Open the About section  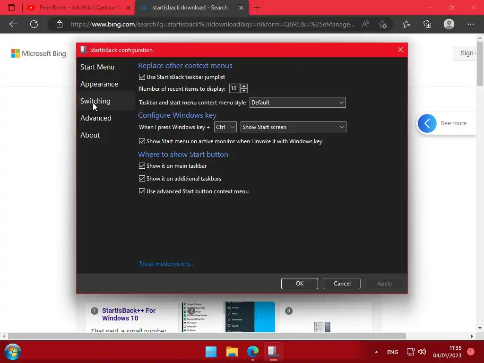pyautogui.click(x=90, y=135)
